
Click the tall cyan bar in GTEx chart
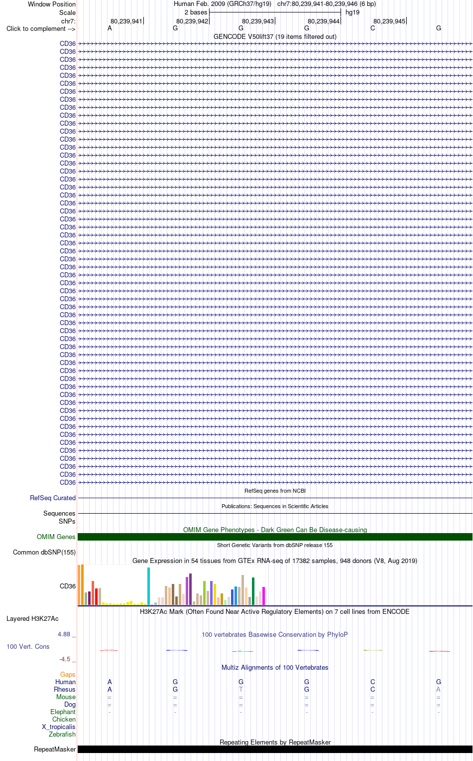pyautogui.click(x=148, y=586)
